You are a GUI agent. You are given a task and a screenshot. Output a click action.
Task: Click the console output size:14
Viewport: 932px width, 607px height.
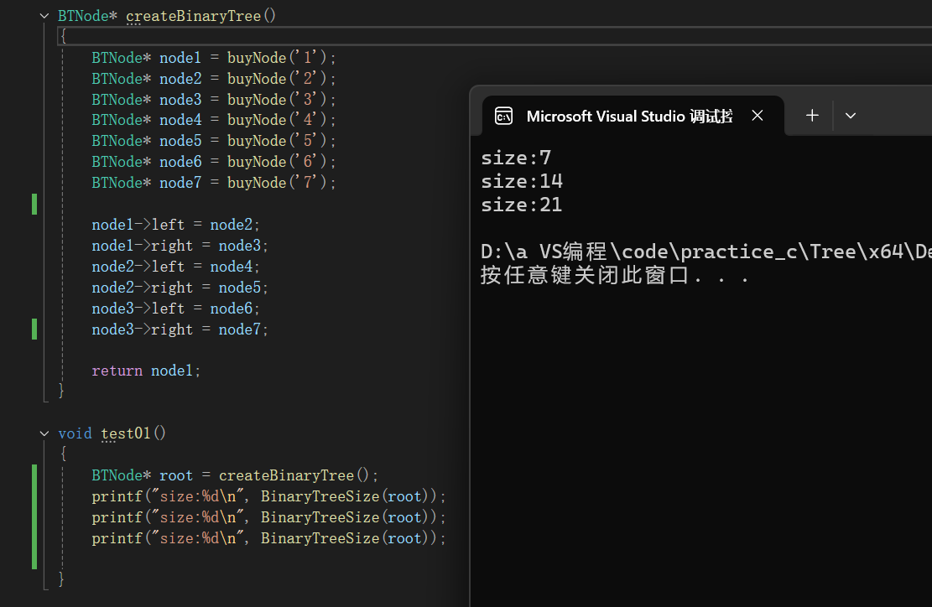522,181
